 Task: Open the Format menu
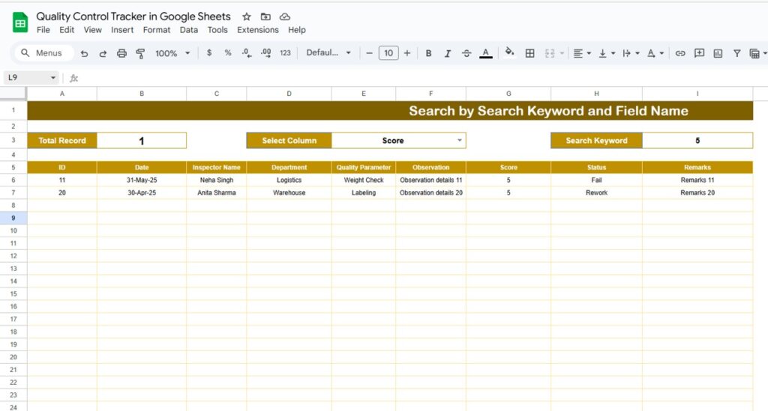(157, 30)
